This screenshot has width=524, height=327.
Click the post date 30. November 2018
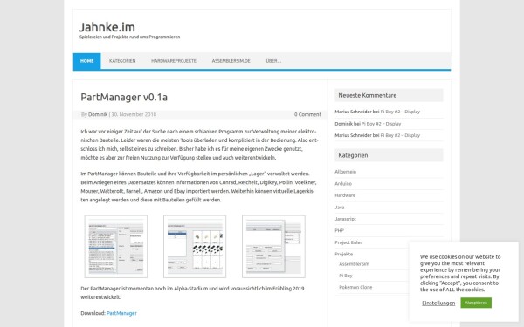(134, 114)
